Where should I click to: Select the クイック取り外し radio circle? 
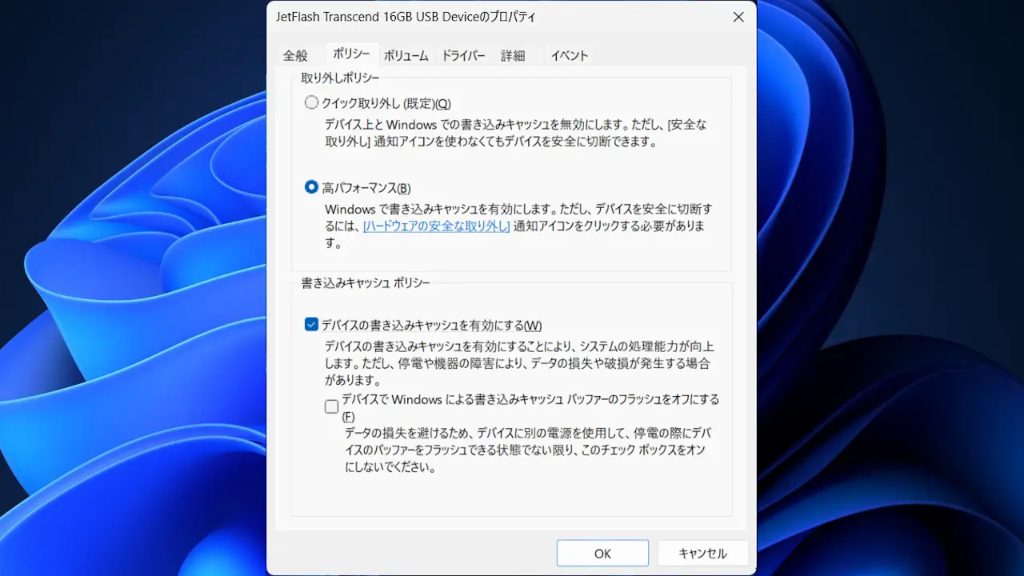[x=311, y=103]
